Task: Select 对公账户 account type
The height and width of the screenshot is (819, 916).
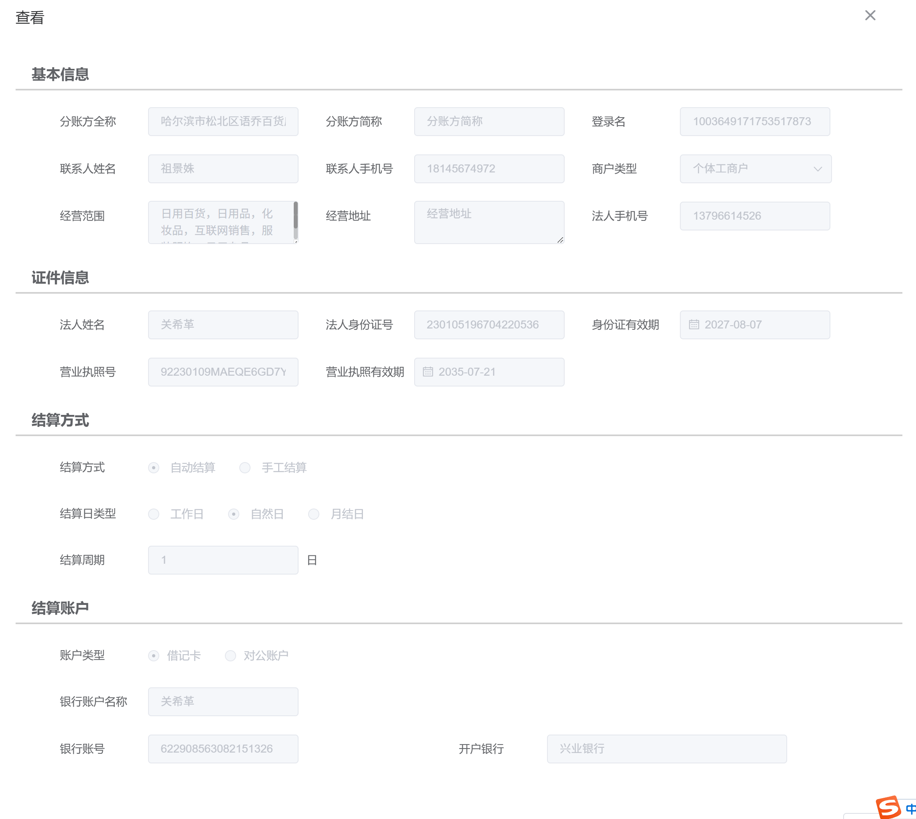Action: (231, 656)
